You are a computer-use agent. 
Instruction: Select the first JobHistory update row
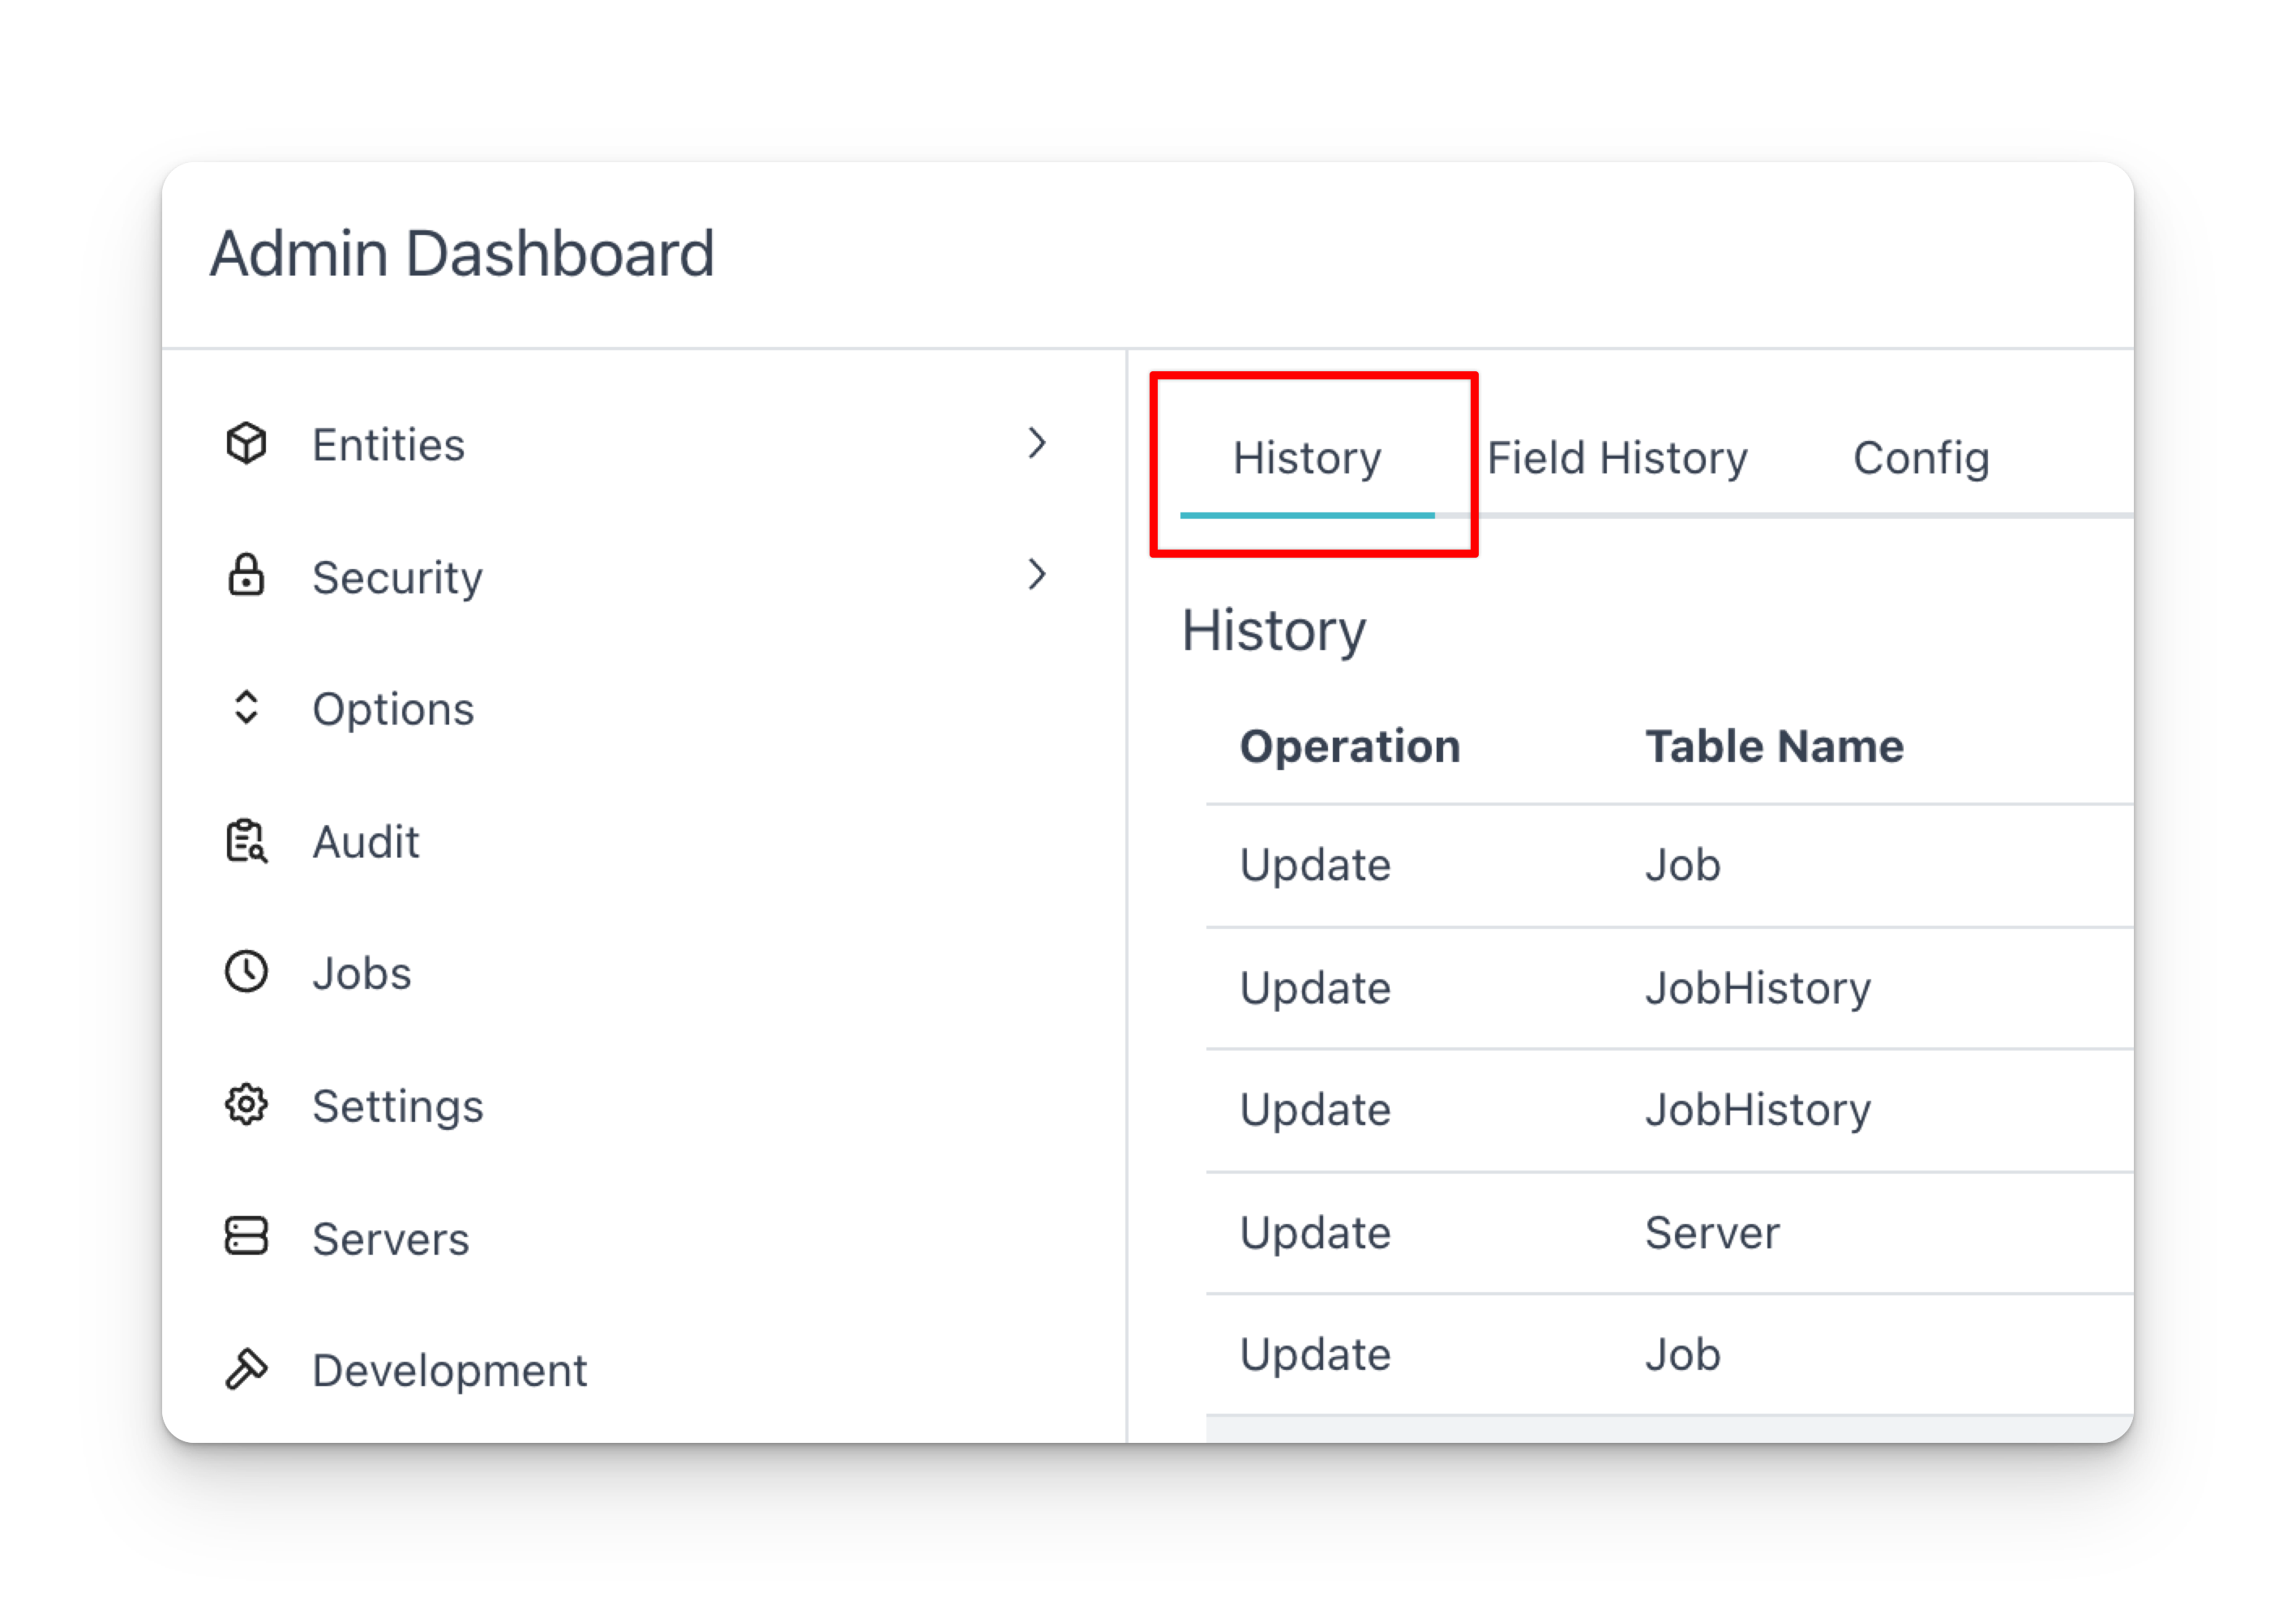[1670, 988]
